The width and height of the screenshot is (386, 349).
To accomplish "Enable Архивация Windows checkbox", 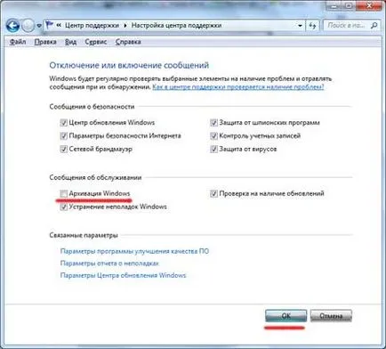I will [64, 193].
